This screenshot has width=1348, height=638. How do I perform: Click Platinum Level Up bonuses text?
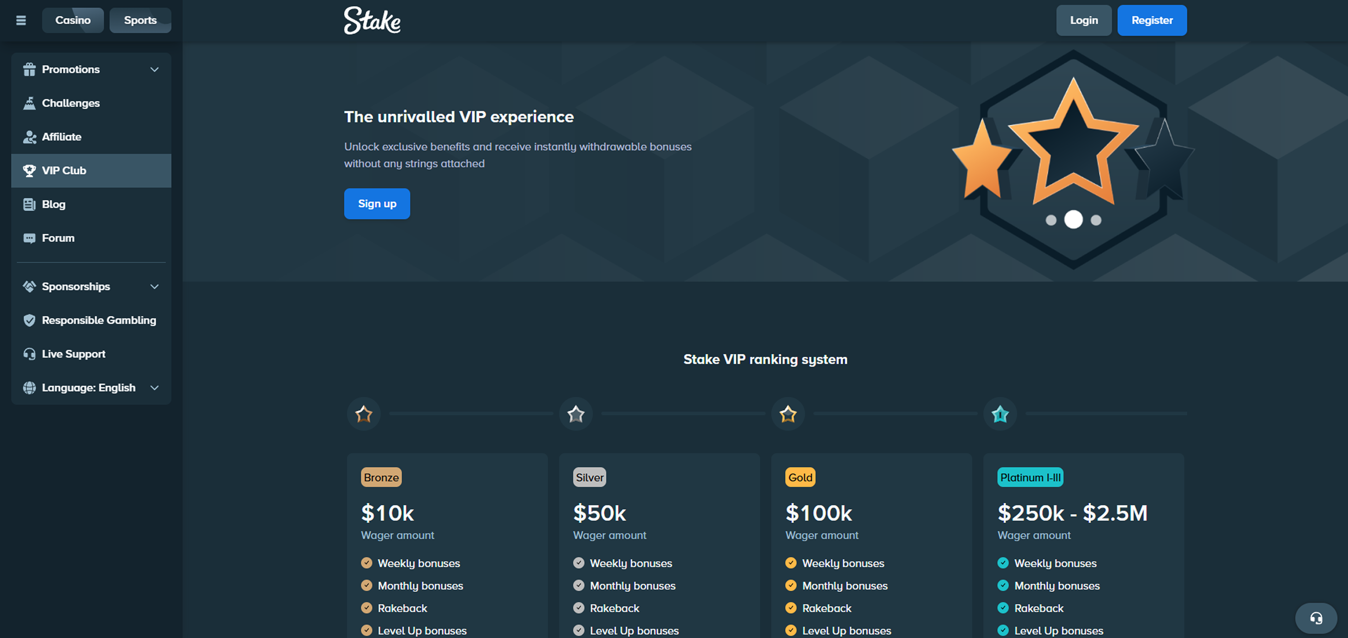[1059, 631]
